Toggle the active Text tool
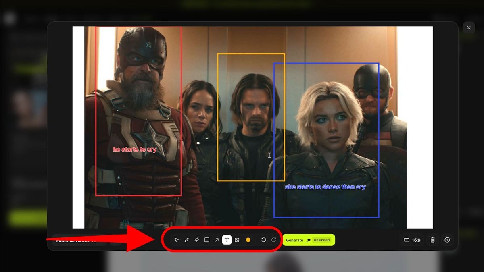This screenshot has height=272, width=484. coord(227,240)
